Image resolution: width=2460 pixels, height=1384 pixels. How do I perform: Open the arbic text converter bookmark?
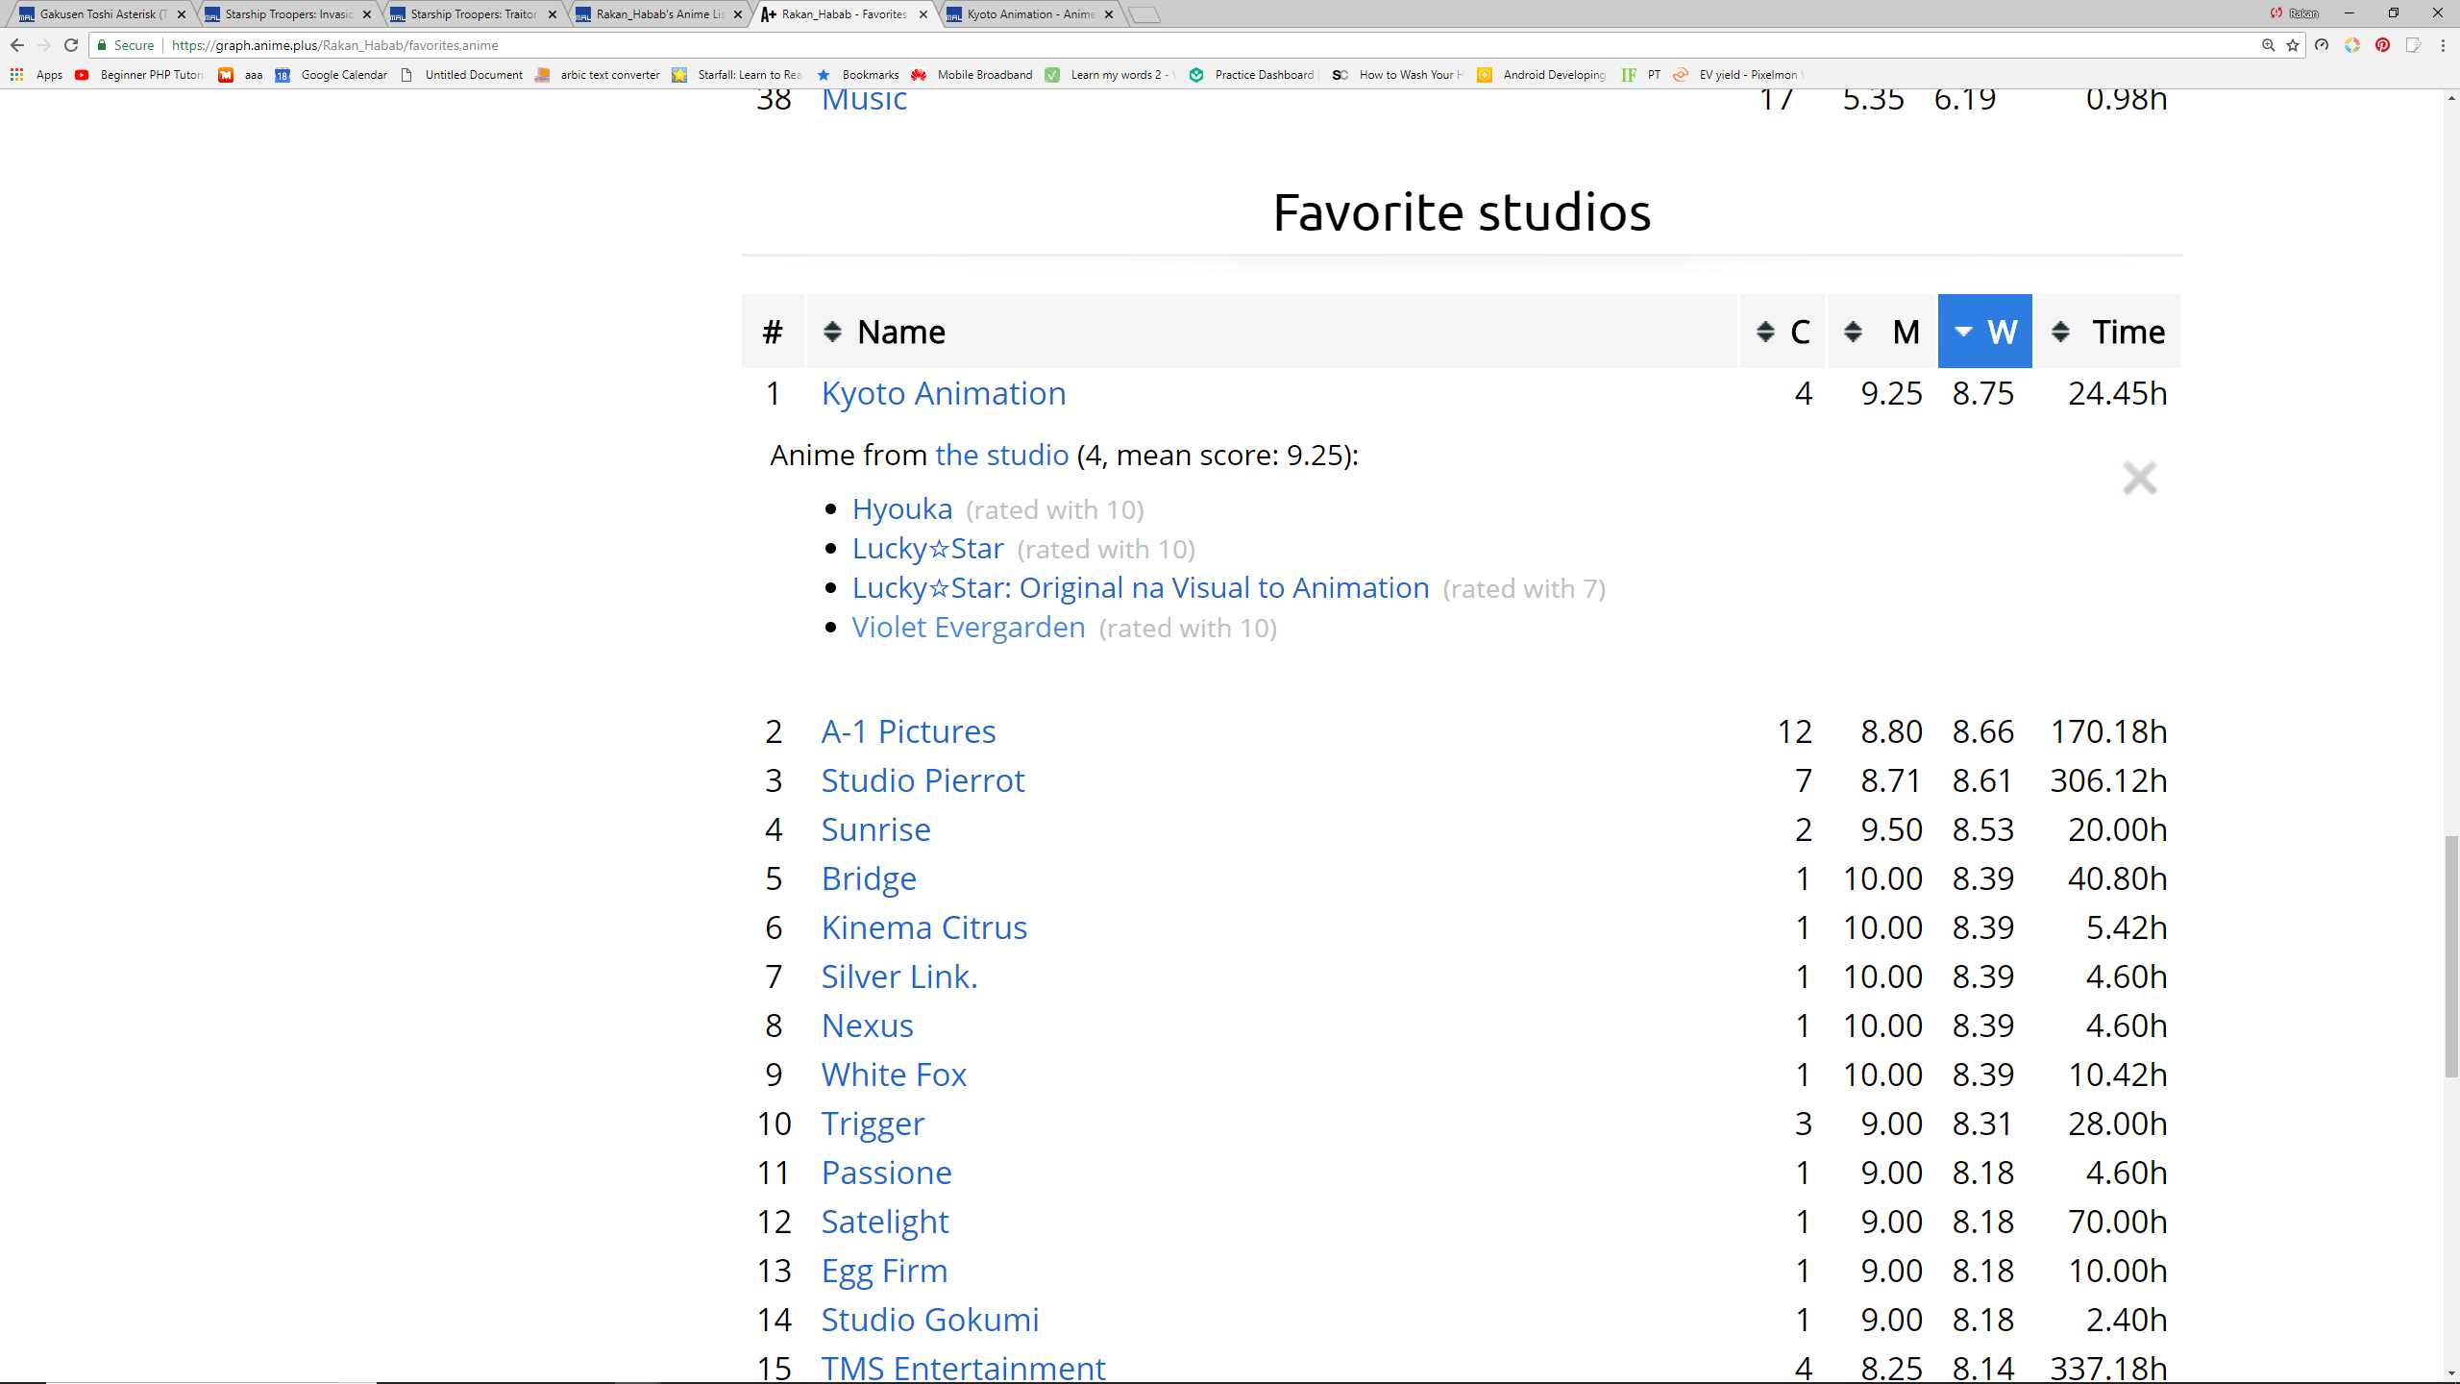coord(598,75)
